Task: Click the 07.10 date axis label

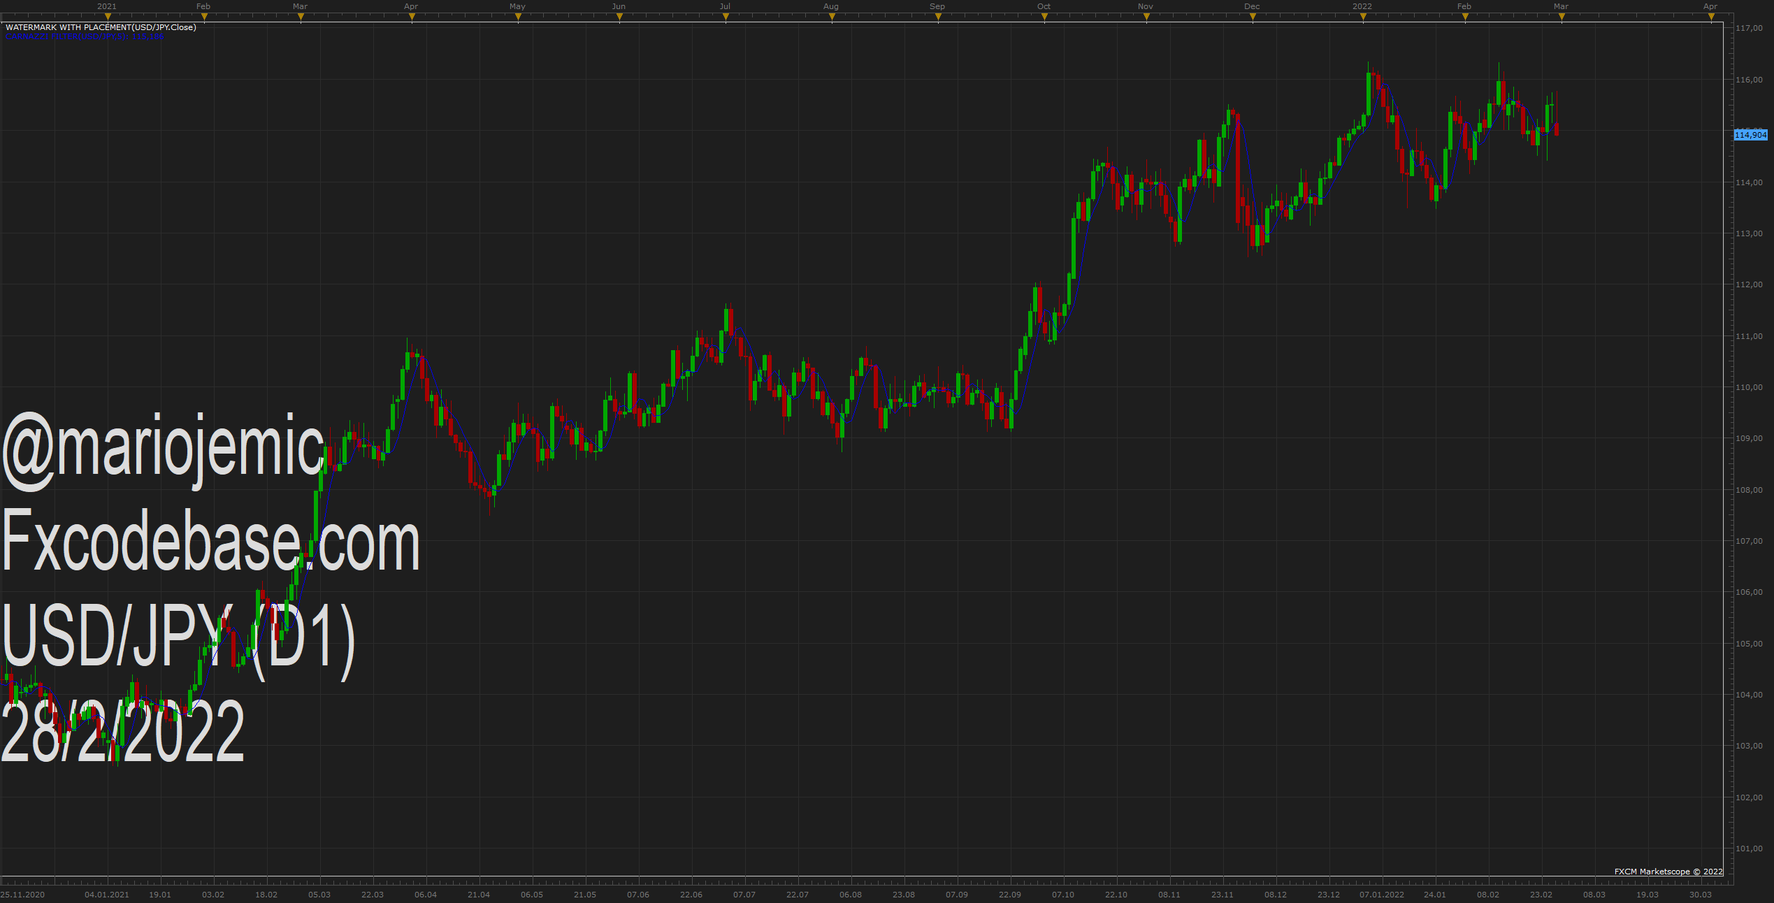Action: pos(1063,895)
